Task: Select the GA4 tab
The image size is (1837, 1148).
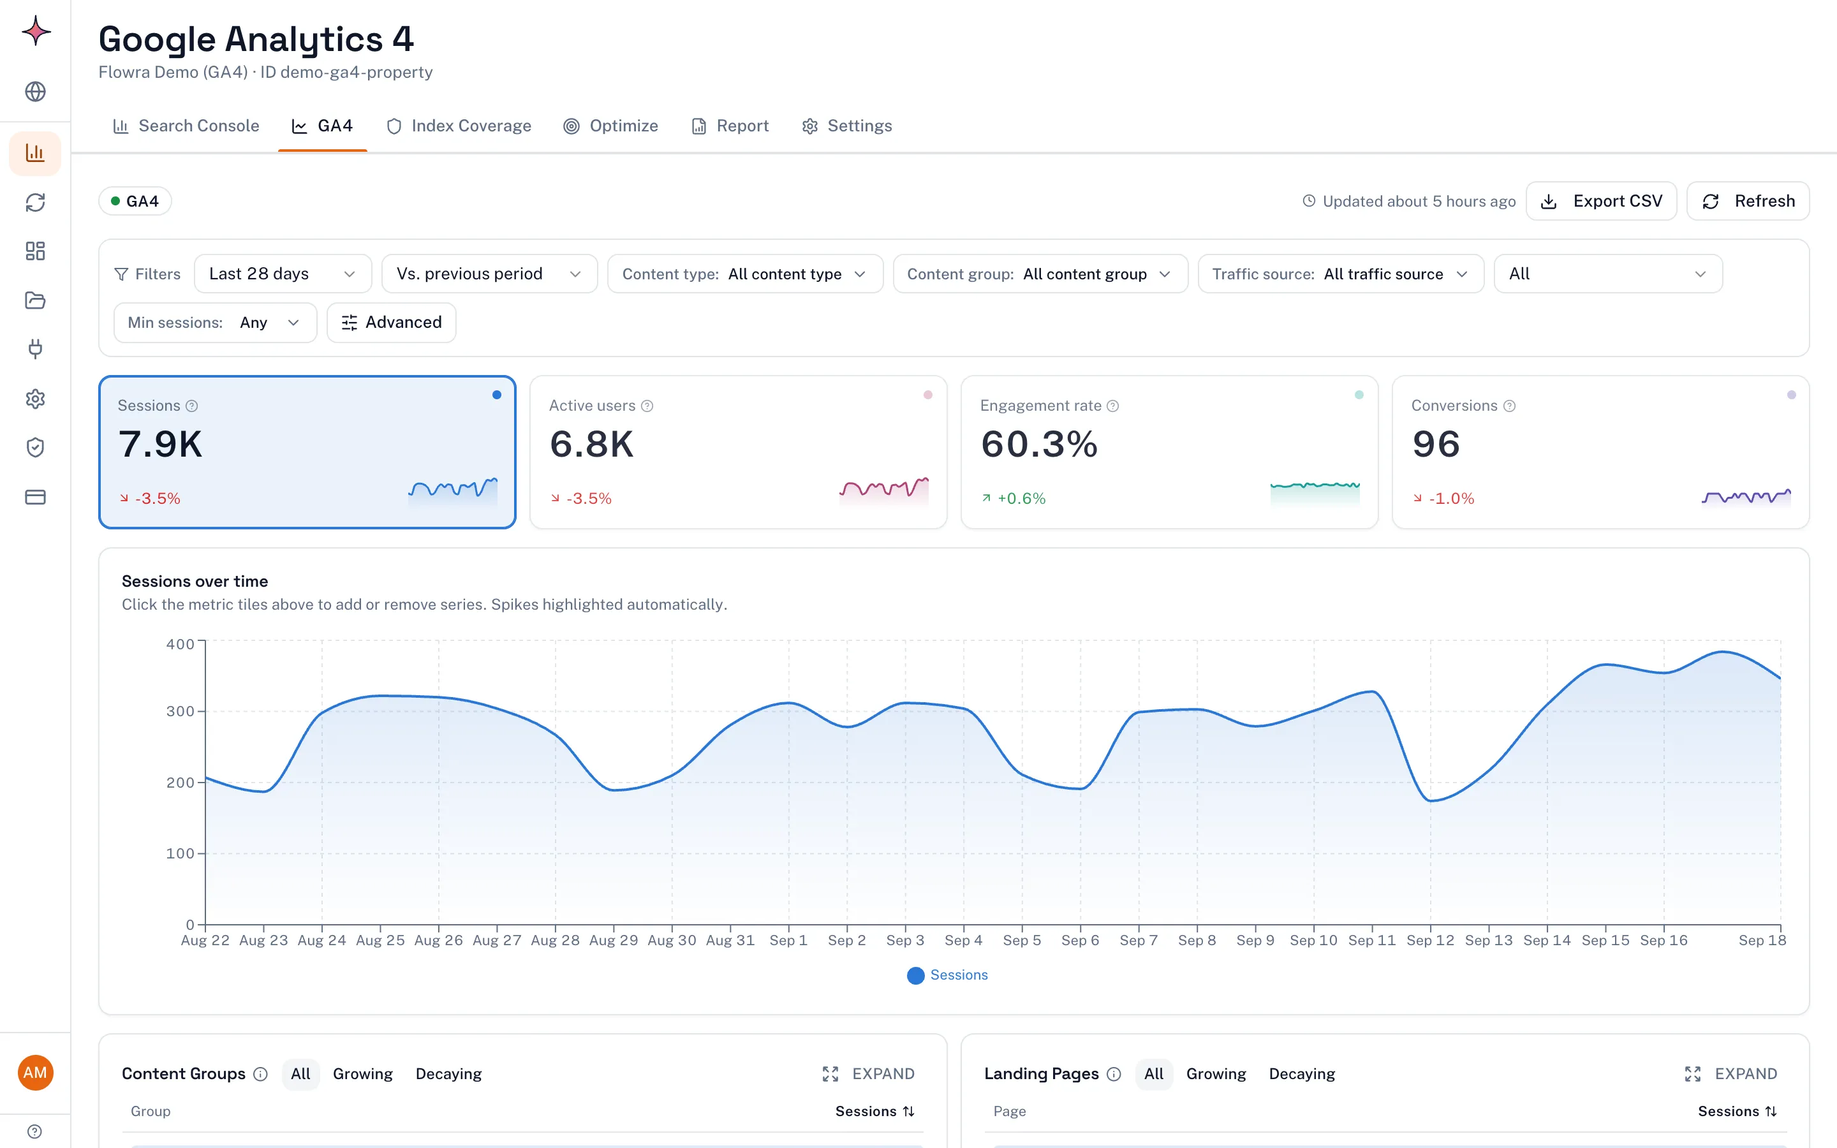Action: click(x=323, y=126)
